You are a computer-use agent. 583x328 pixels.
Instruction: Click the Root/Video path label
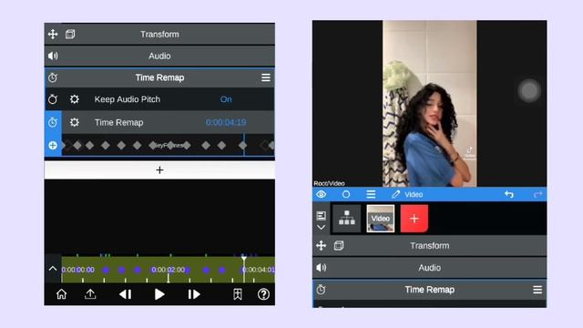(x=329, y=183)
